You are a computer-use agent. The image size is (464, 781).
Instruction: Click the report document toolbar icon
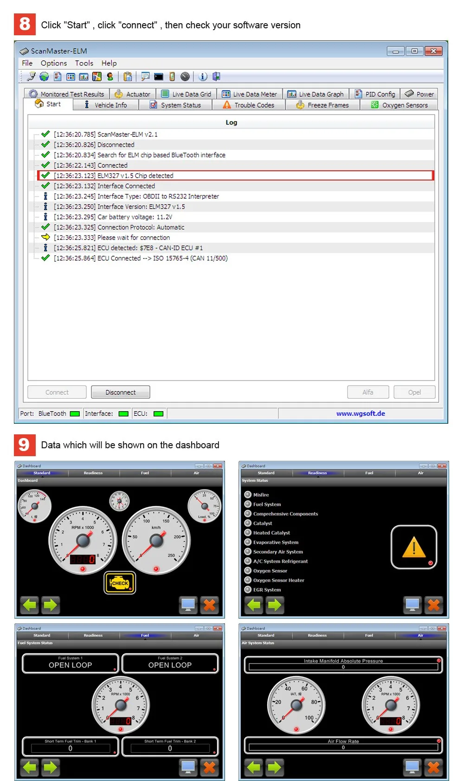click(x=58, y=77)
